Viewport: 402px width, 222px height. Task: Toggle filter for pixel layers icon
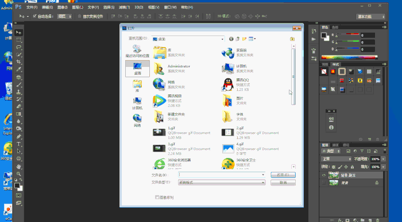click(x=348, y=151)
